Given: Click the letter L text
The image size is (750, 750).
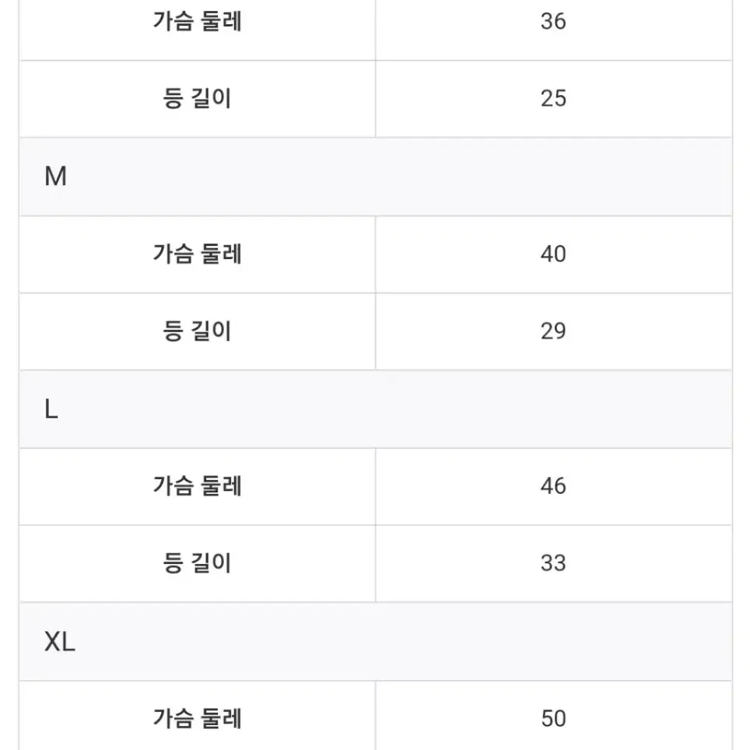Looking at the screenshot, I should [x=51, y=409].
